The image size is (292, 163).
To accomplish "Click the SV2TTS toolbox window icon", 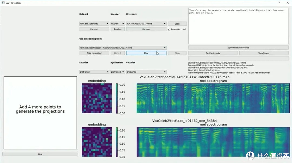I will [3, 3].
